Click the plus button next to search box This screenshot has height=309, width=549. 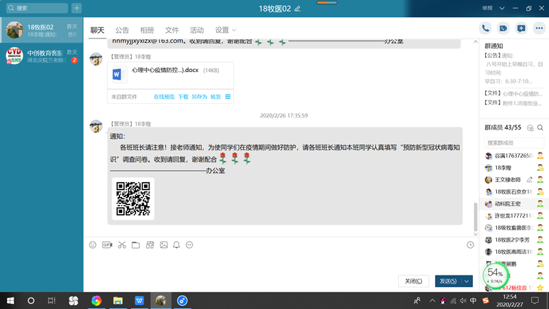pyautogui.click(x=76, y=8)
